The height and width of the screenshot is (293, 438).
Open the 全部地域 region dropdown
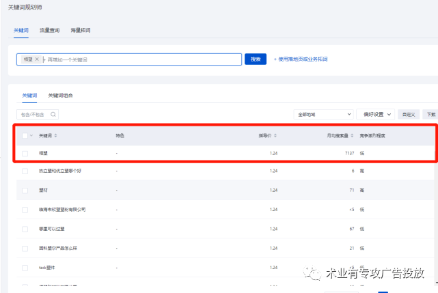tap(323, 114)
